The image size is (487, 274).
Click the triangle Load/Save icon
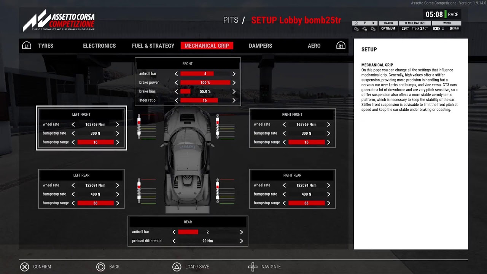point(177,267)
